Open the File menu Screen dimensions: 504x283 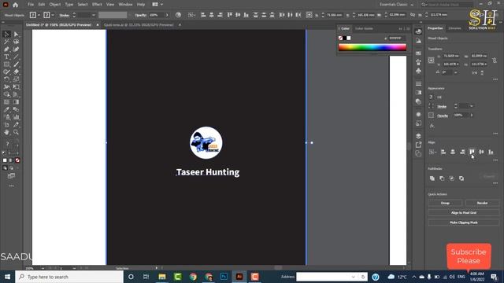31,5
